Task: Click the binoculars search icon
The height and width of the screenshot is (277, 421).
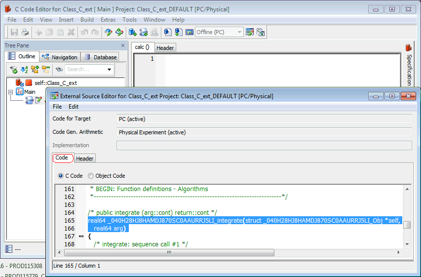Action: click(x=59, y=70)
